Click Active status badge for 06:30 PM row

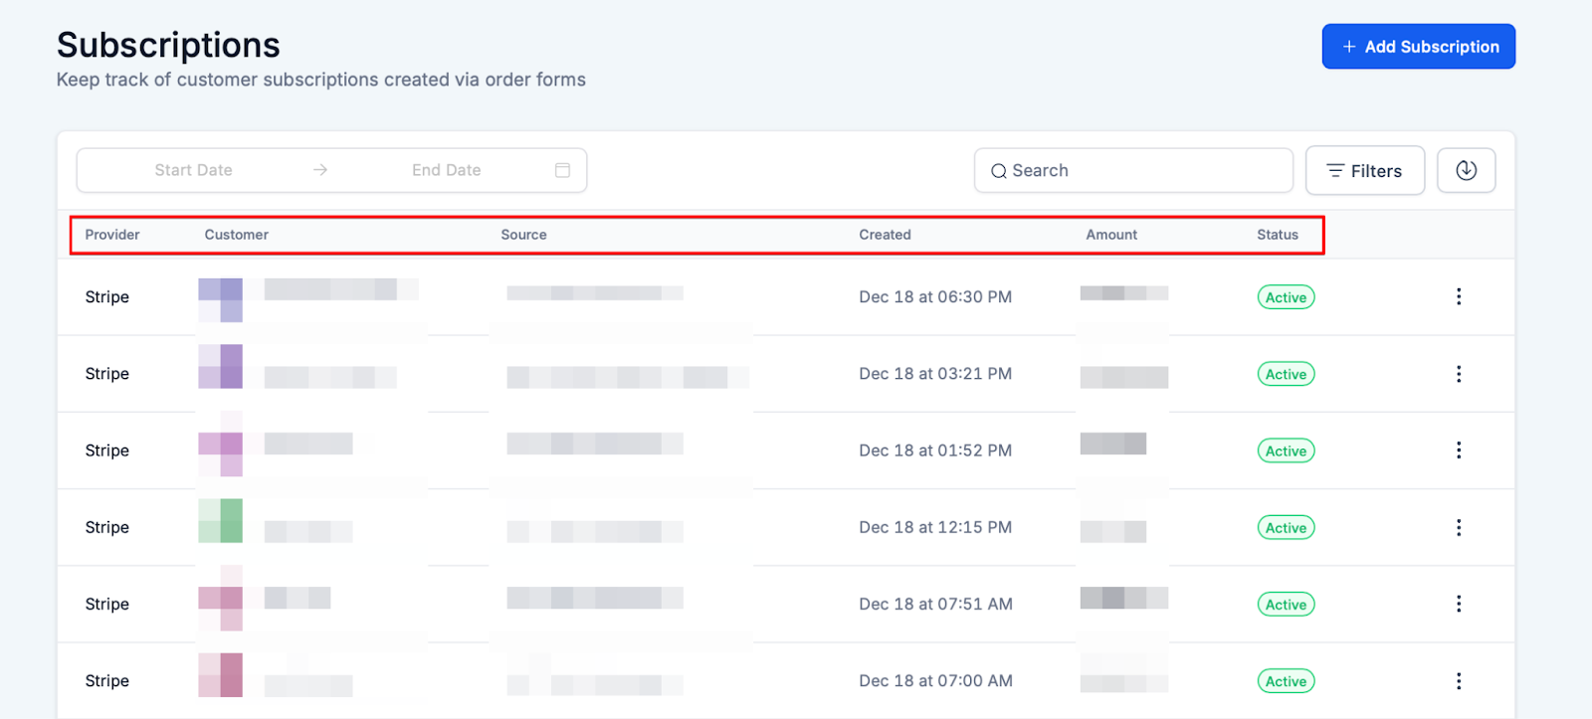click(x=1286, y=297)
